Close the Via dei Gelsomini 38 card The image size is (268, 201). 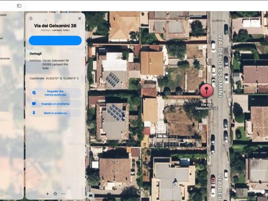click(80, 18)
